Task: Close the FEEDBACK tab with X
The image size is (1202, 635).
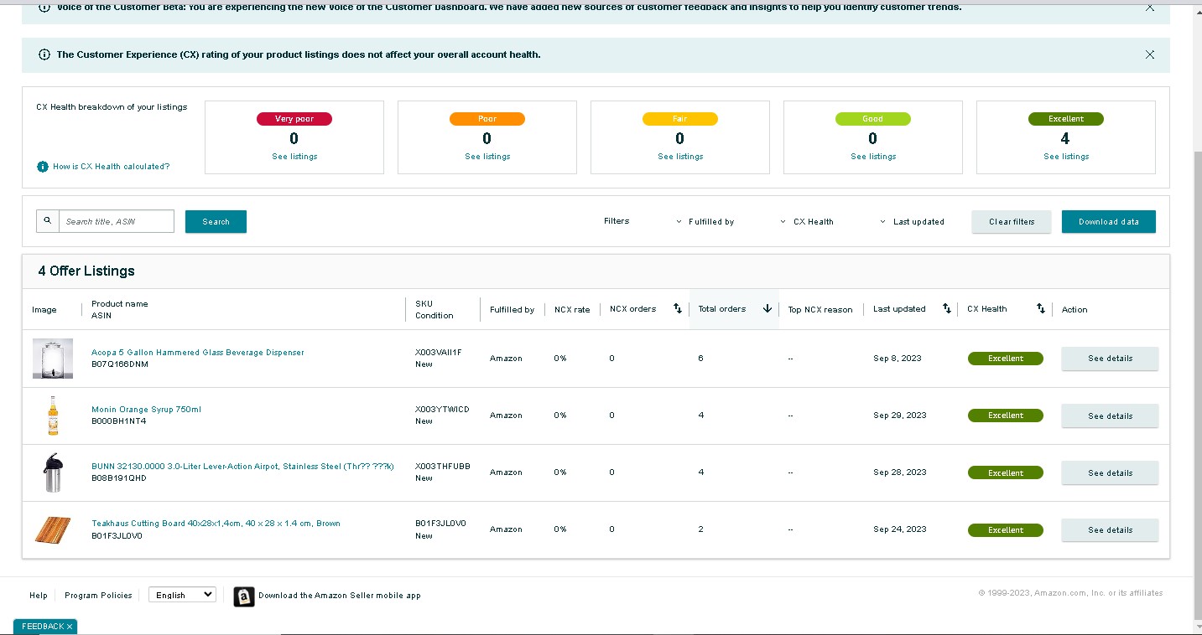Action: point(70,627)
